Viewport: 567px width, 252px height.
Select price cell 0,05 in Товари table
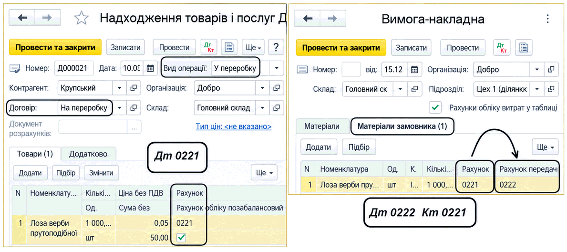click(x=143, y=223)
